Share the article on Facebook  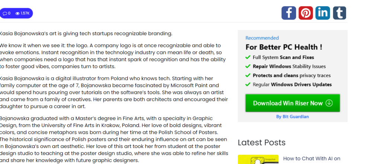[x=288, y=13]
